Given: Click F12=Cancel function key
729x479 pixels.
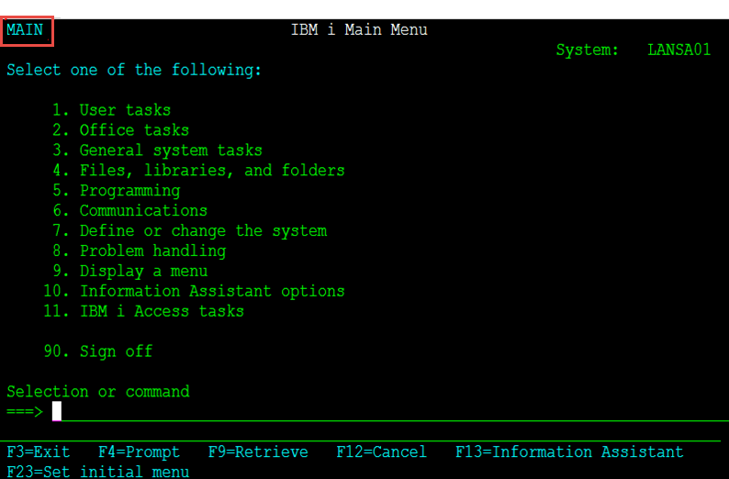Looking at the screenshot, I should [x=381, y=452].
